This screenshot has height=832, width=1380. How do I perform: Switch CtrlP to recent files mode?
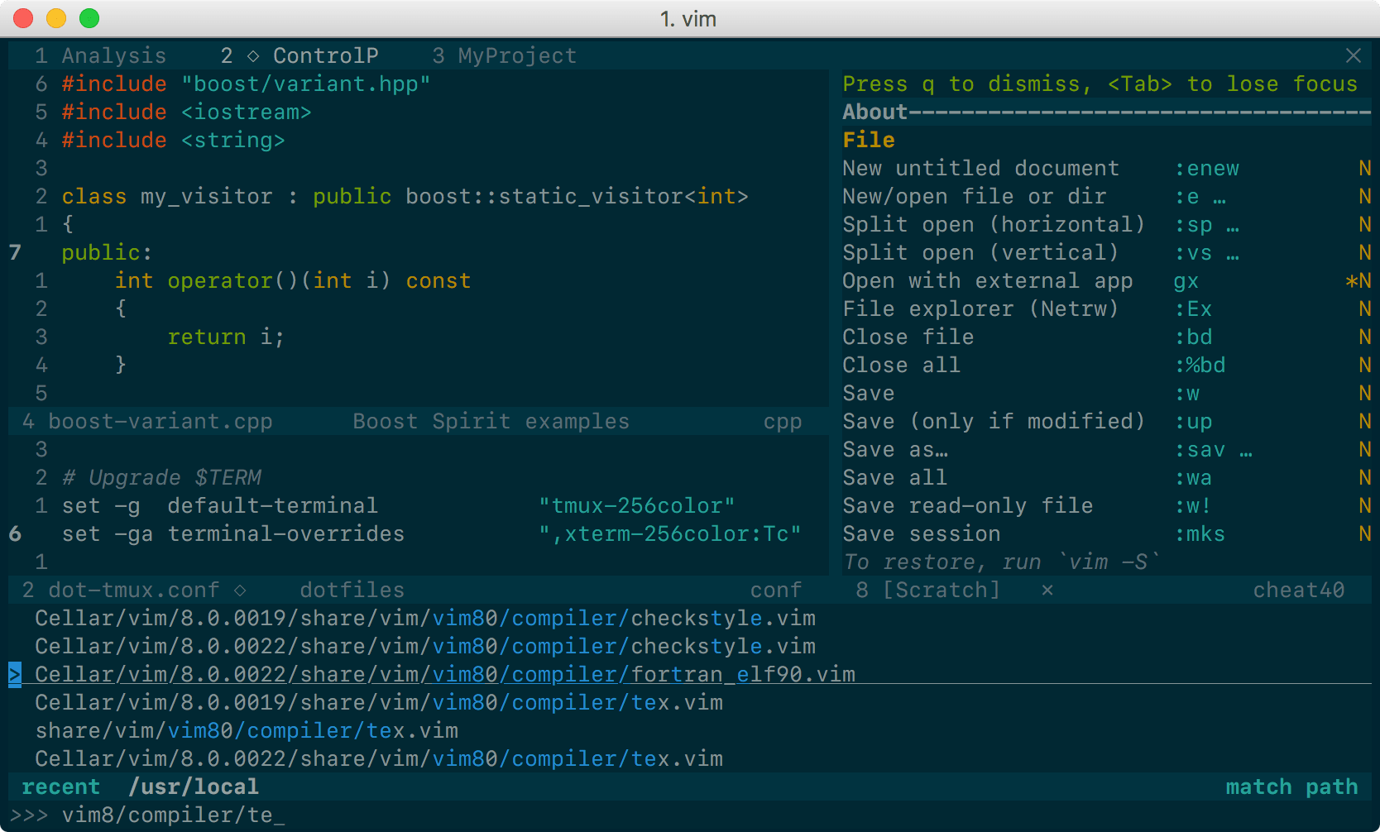tap(60, 787)
